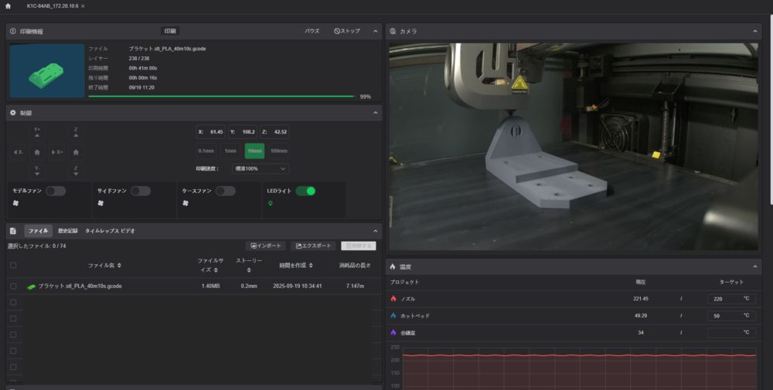Collapse the 制御 control panel

[x=376, y=113]
